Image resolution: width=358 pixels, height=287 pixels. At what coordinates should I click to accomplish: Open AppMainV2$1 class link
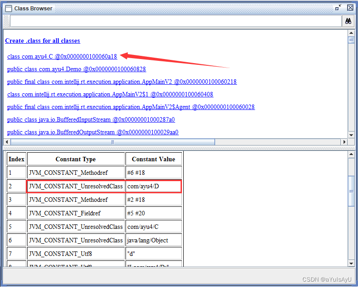[110, 94]
